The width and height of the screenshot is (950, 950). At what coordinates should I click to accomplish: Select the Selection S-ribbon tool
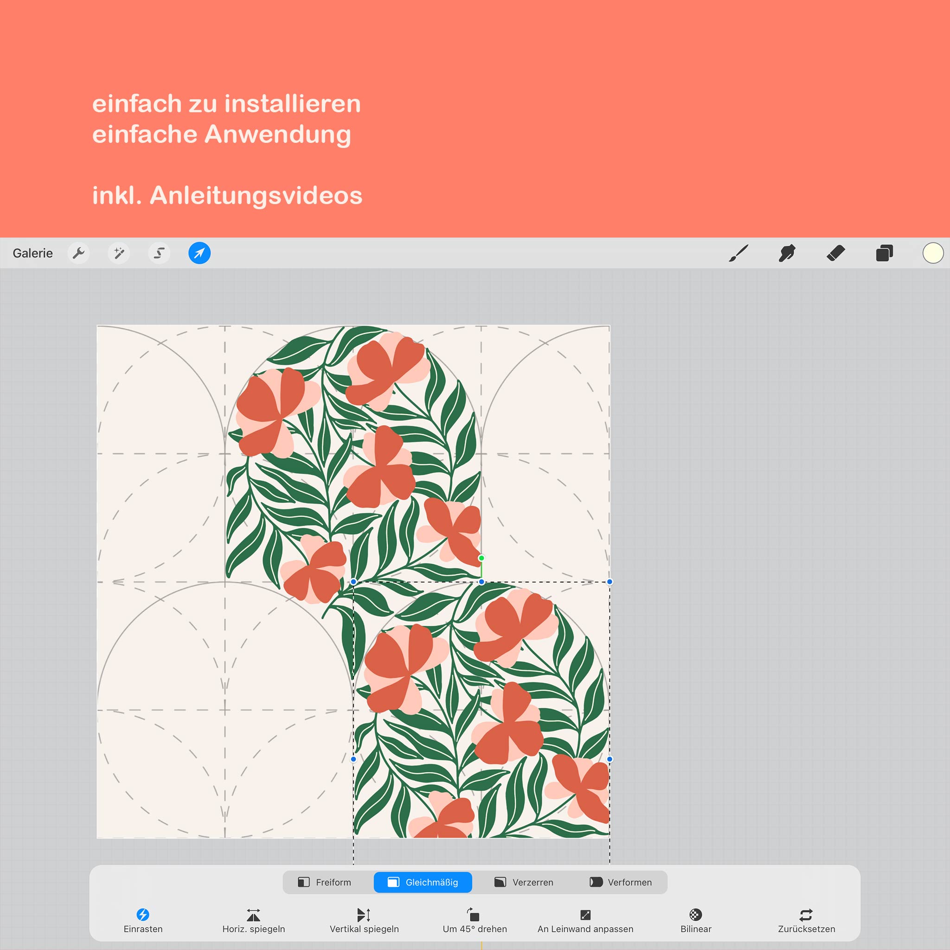159,253
